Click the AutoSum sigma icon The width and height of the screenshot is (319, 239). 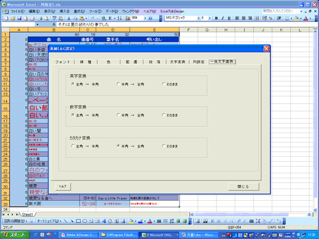click(x=109, y=18)
